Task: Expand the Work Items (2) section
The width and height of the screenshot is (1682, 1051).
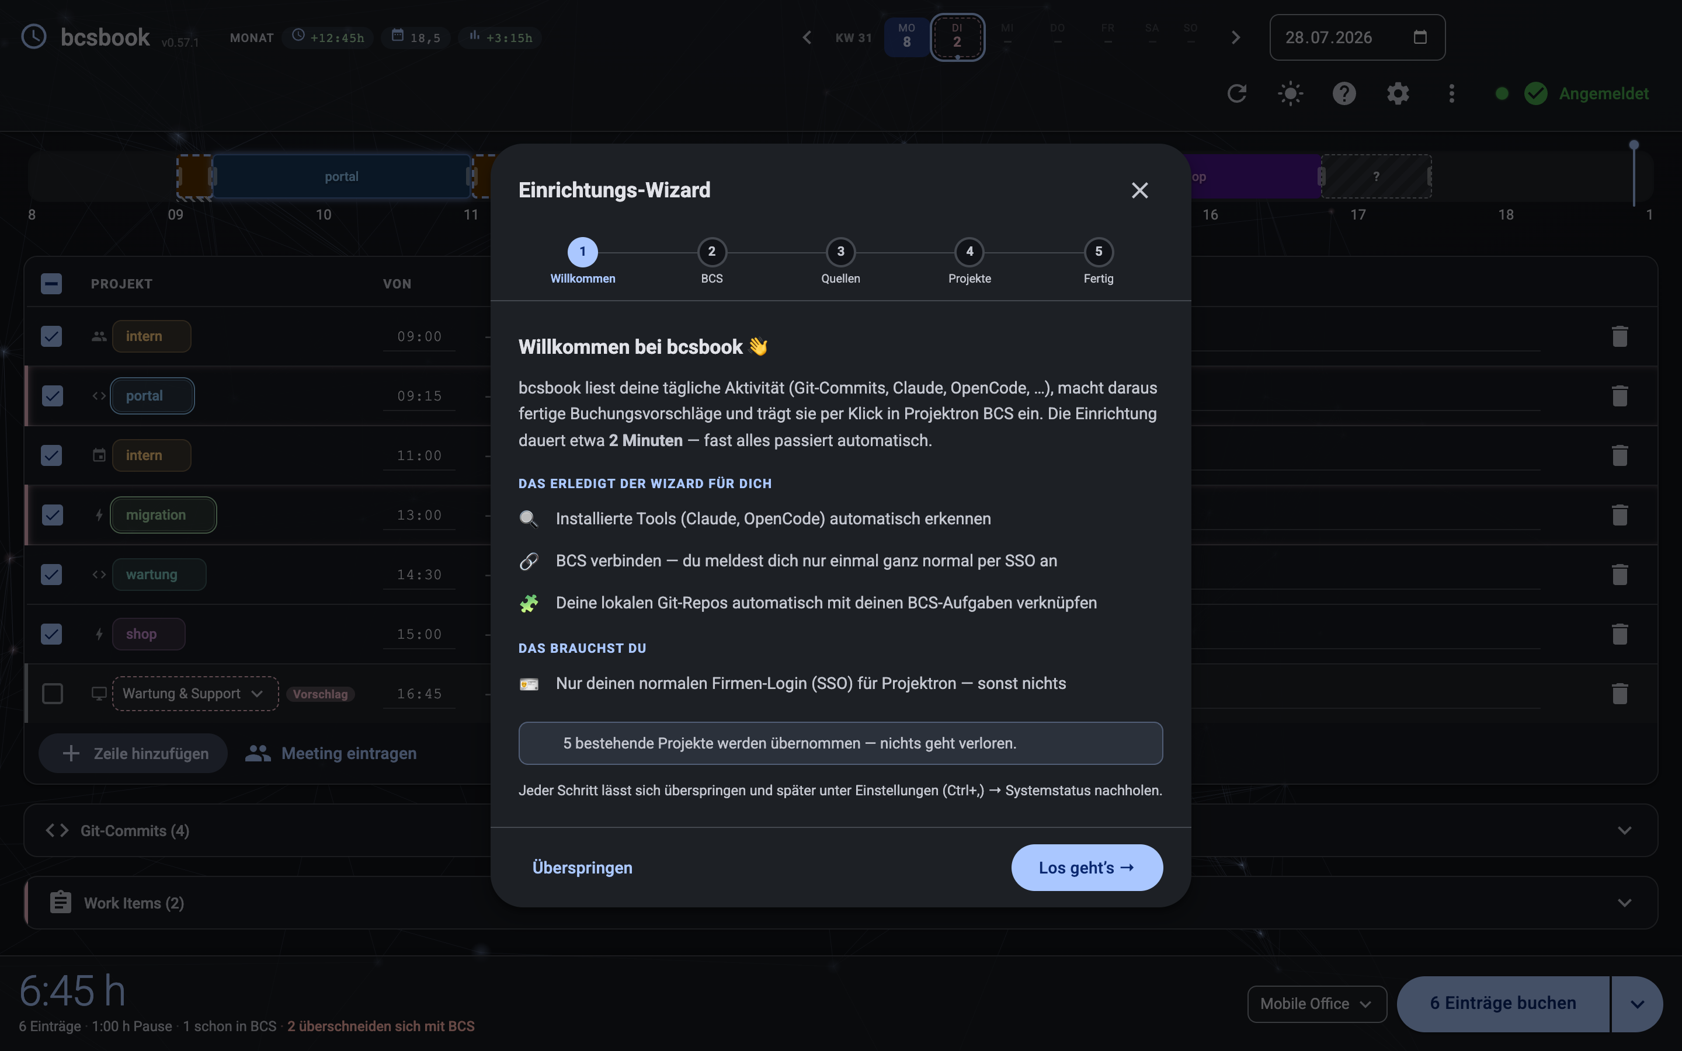Action: (x=841, y=902)
